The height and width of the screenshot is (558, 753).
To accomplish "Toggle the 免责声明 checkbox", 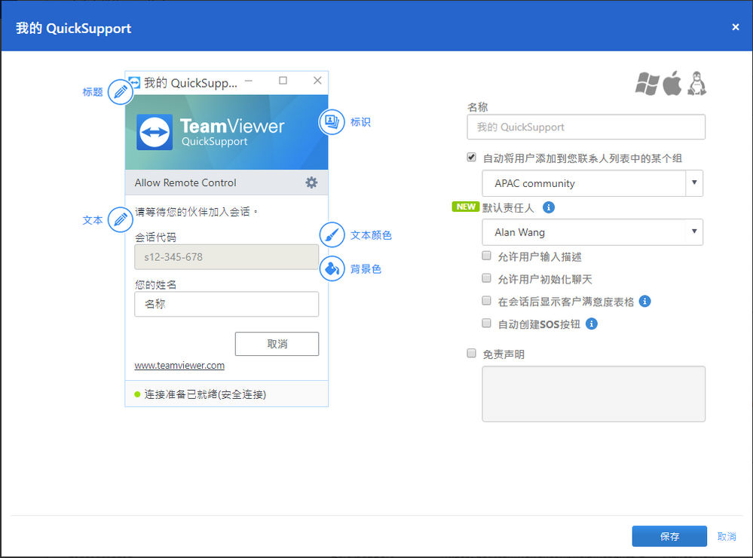I will point(472,353).
